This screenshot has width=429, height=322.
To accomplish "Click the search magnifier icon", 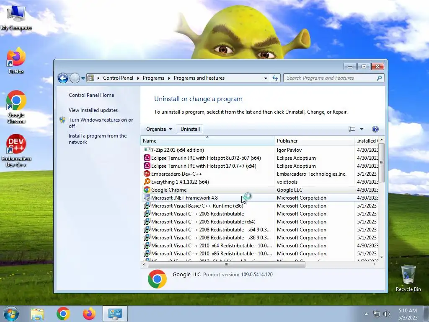I will tap(379, 78).
